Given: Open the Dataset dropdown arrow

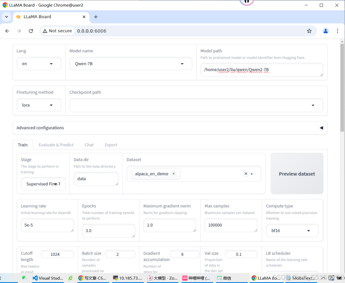Looking at the screenshot, I should coord(252,174).
